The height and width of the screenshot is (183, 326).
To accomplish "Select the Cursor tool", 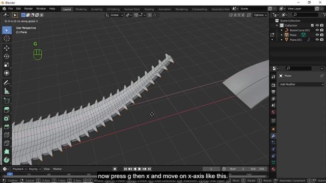I will pos(7,39).
